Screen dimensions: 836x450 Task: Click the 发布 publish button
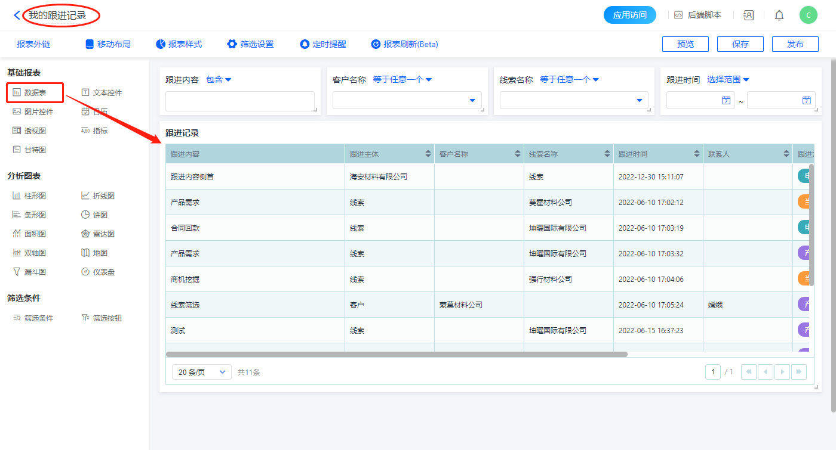pos(795,44)
